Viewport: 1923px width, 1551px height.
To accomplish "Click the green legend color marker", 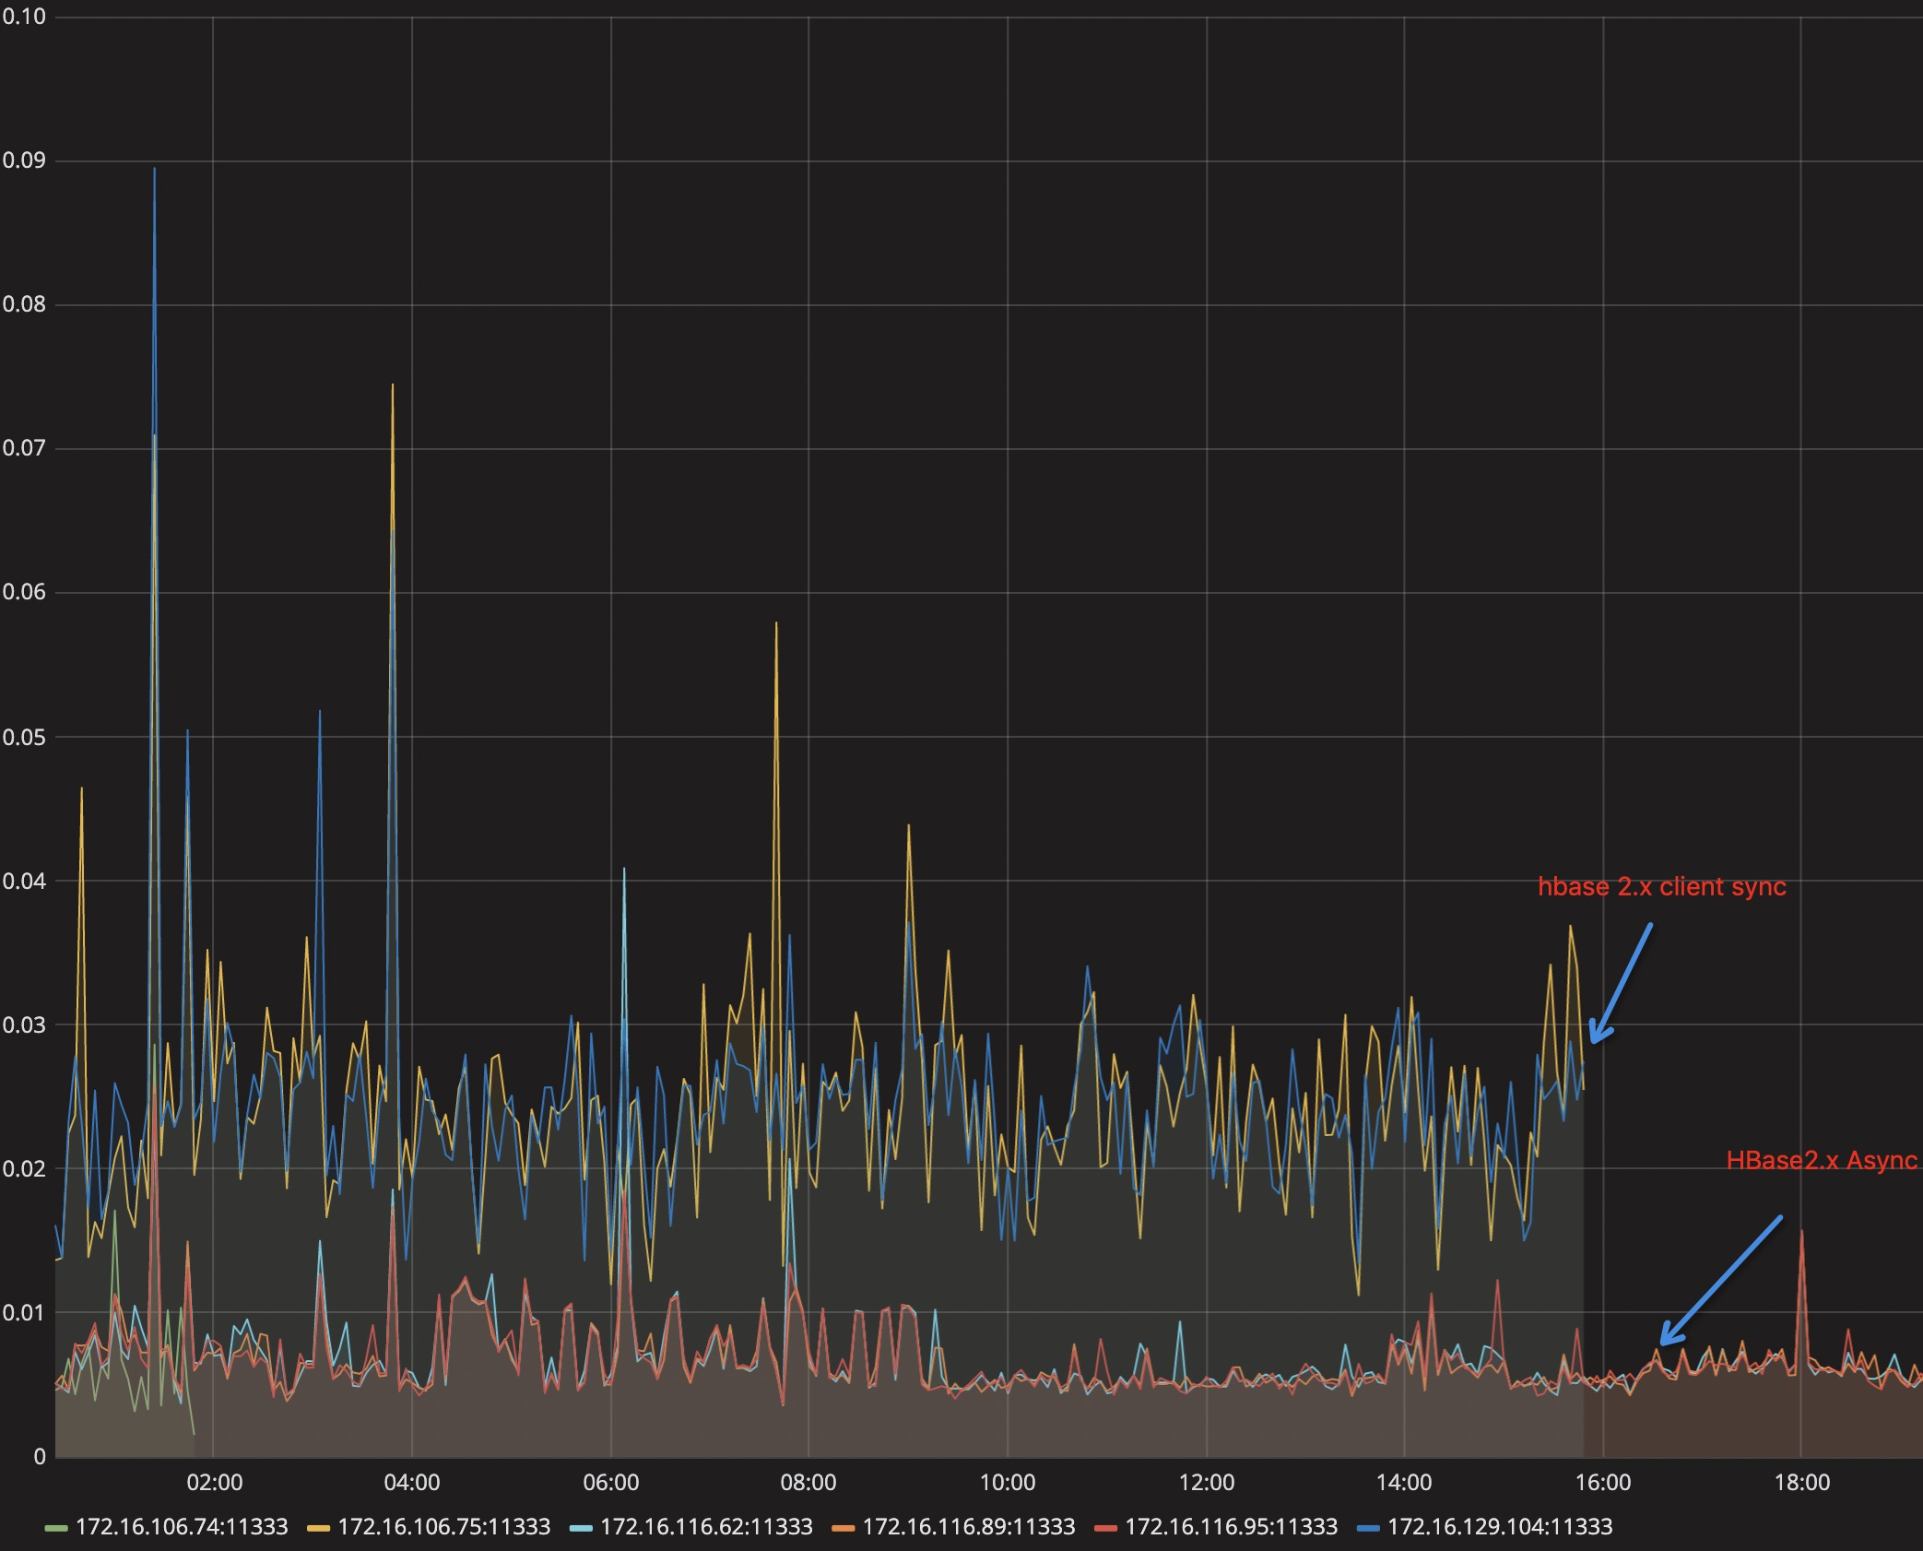I will pos(56,1527).
